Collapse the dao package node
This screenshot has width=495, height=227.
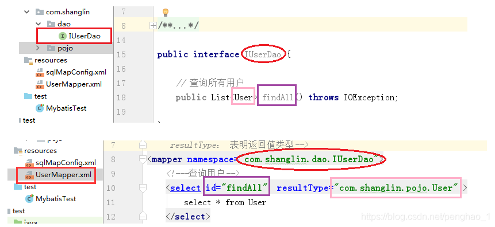coord(38,24)
